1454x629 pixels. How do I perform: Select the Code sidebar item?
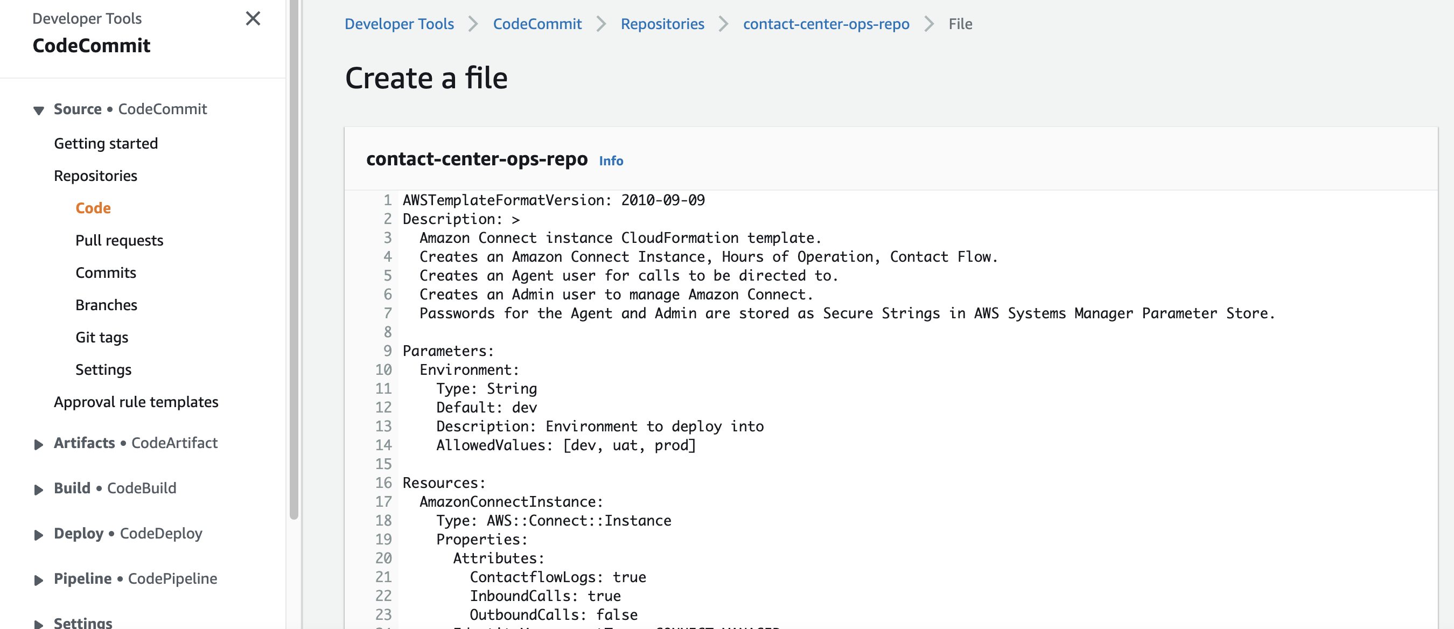[x=93, y=208]
